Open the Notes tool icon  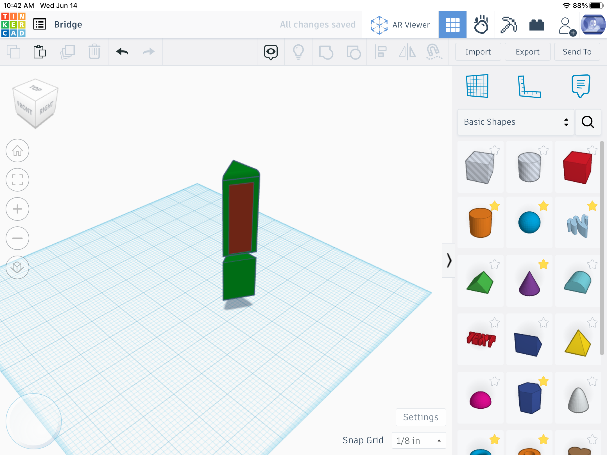[x=580, y=86]
